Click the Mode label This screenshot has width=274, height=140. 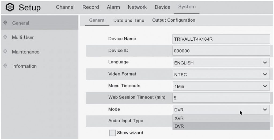(114, 109)
